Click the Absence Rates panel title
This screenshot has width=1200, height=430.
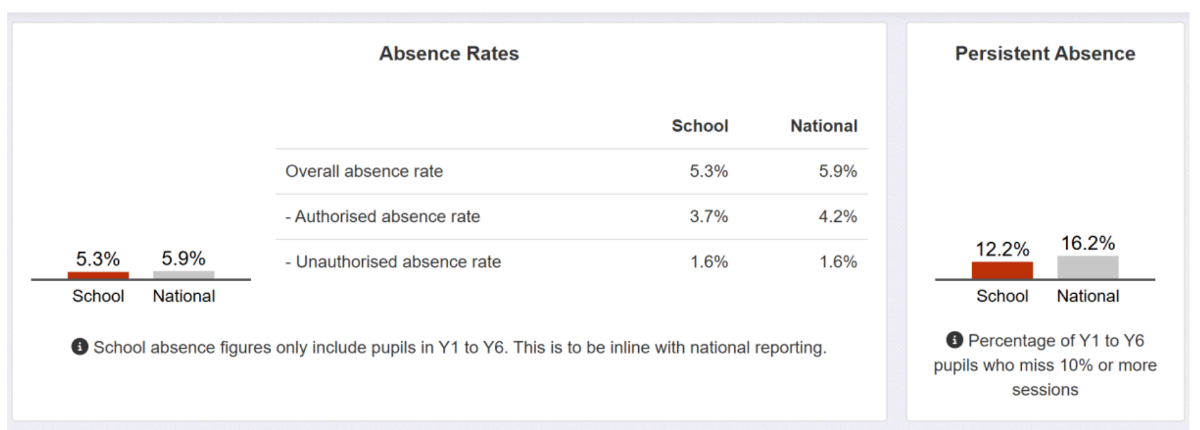(x=449, y=54)
